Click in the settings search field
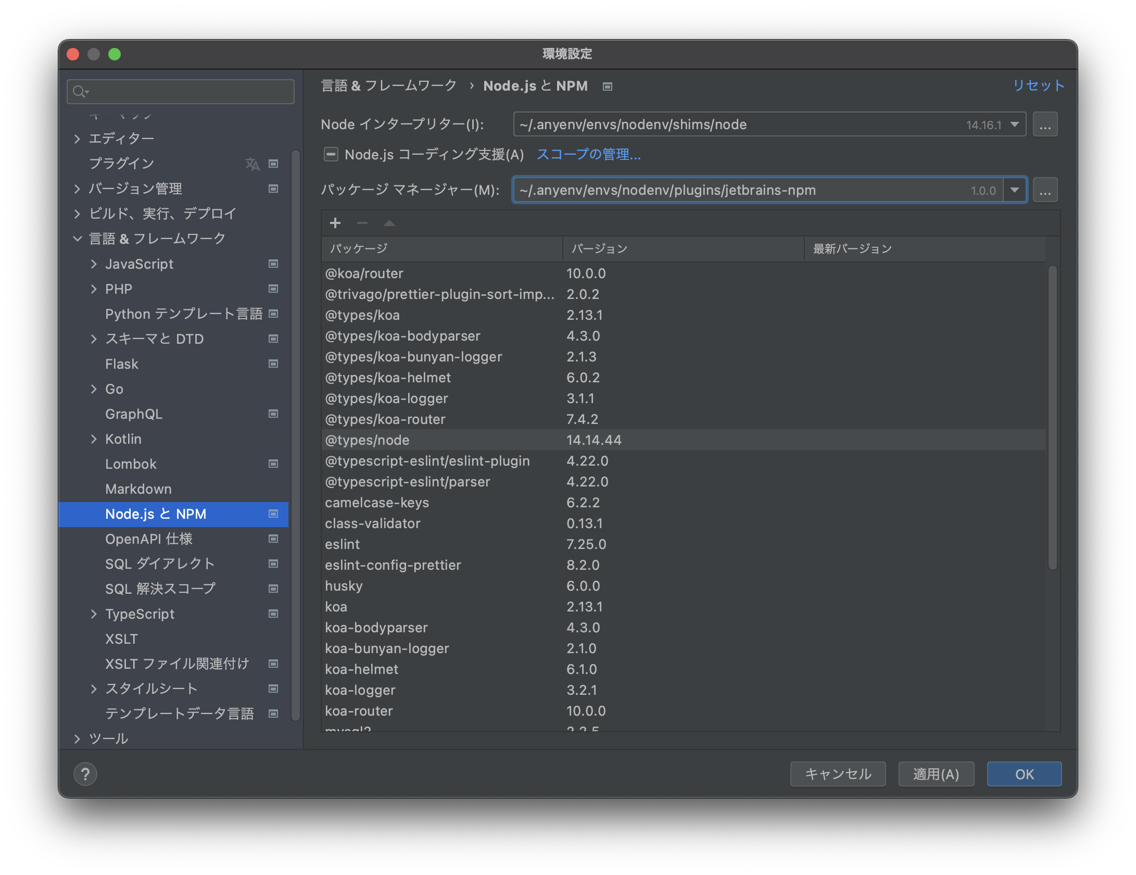 (181, 92)
